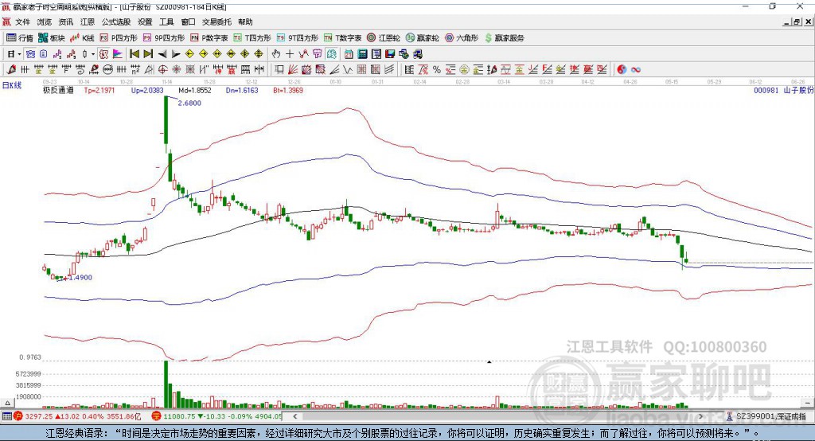Image resolution: width=815 pixels, height=441 pixels.
Task: Click the 深 index badge
Action: tap(157, 416)
